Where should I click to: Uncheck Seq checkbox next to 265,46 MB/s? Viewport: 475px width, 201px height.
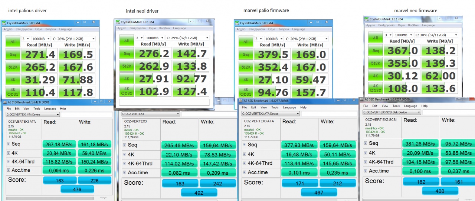pos(125,145)
